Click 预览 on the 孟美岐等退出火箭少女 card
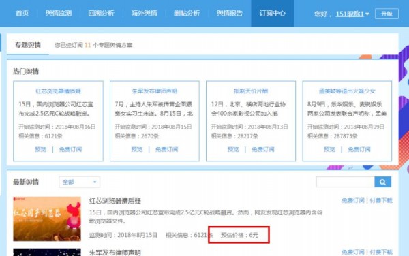The image size is (409, 256). (x=329, y=149)
